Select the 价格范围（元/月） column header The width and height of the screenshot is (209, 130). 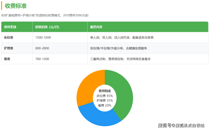(47, 27)
